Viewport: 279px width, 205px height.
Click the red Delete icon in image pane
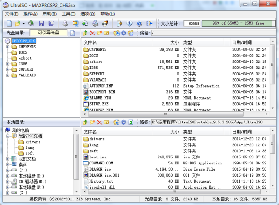point(93,33)
